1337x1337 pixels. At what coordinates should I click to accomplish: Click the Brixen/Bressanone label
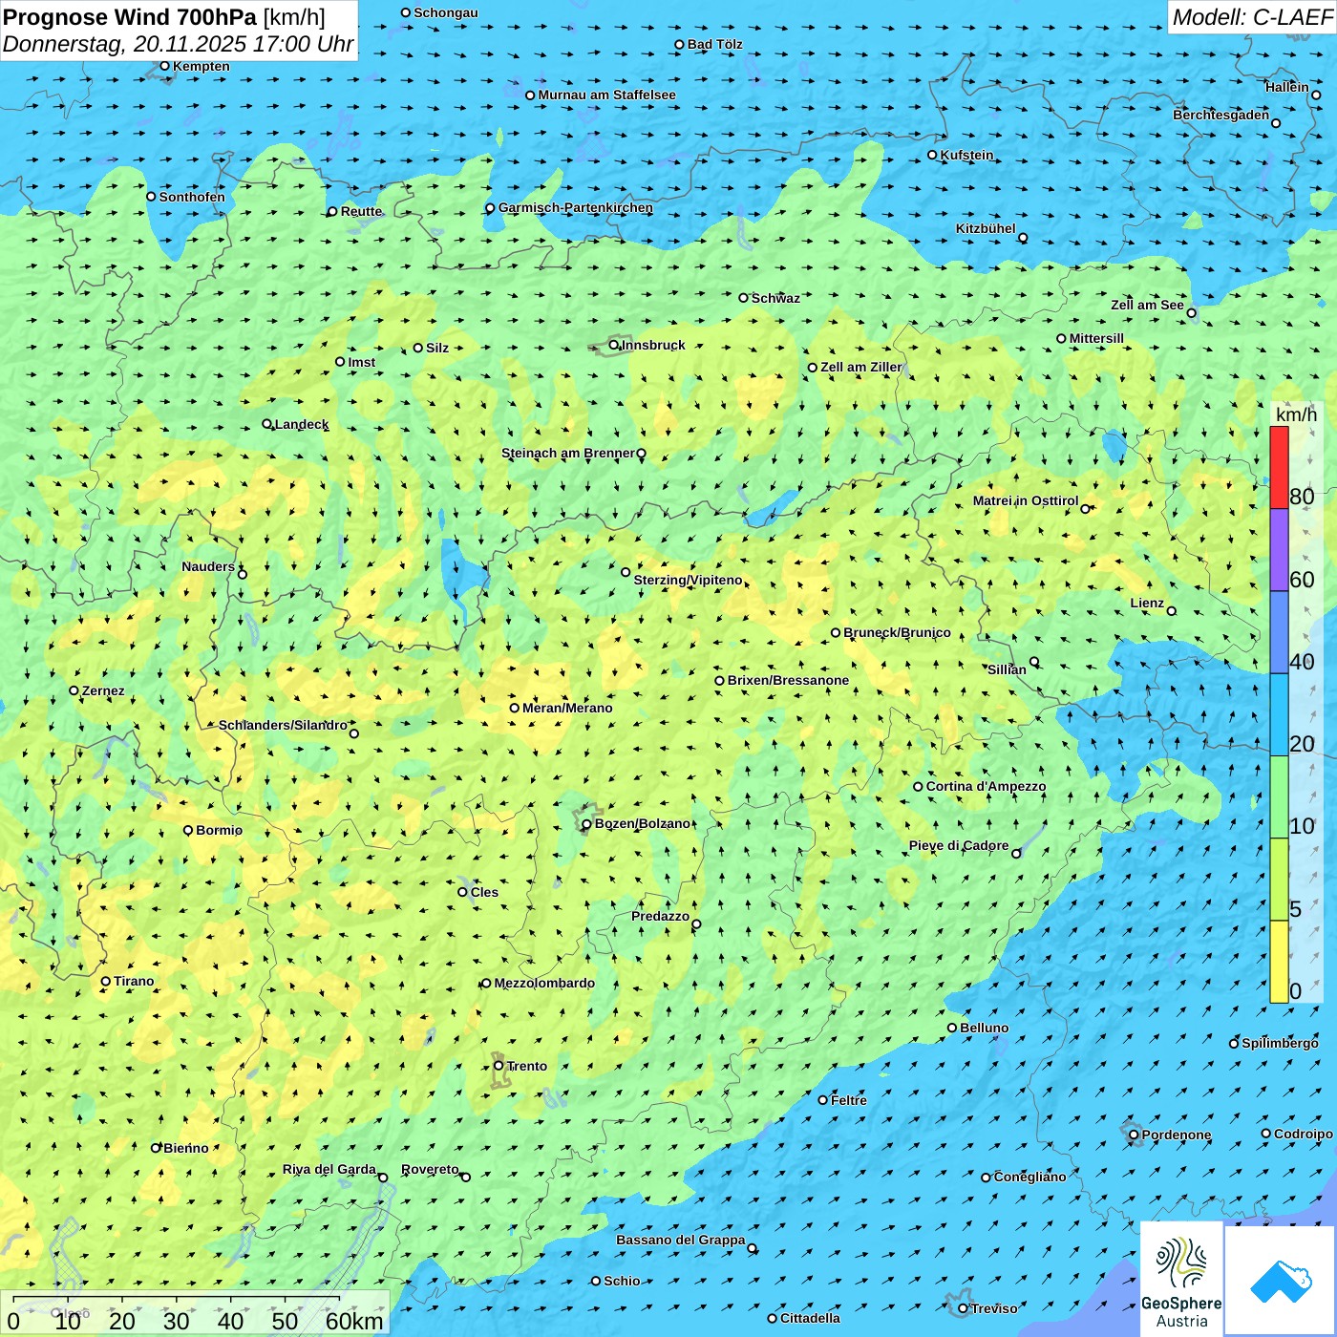[x=788, y=680]
